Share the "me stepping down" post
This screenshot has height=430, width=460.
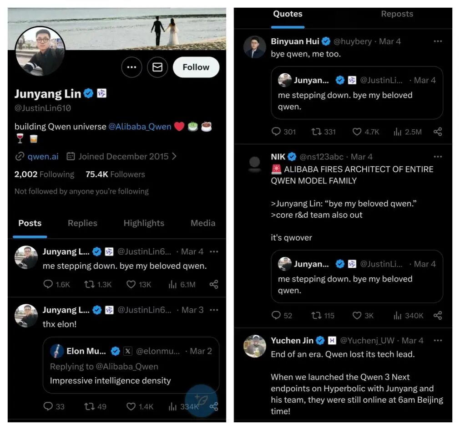pyautogui.click(x=214, y=284)
